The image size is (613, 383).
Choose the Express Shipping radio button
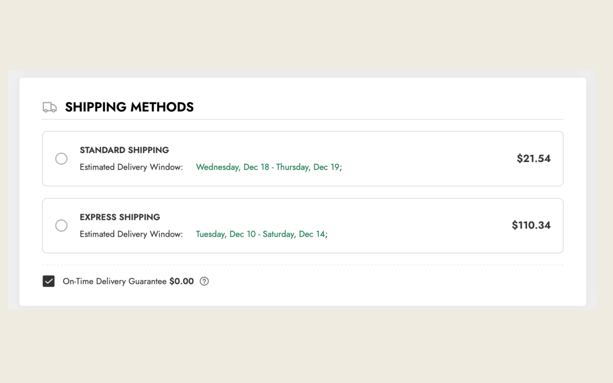coord(61,226)
